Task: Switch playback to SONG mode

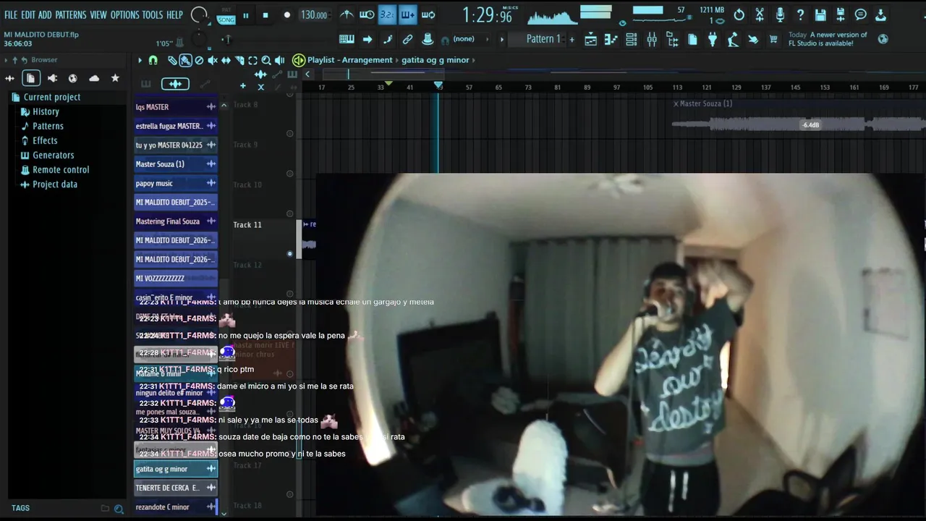Action: (226, 20)
